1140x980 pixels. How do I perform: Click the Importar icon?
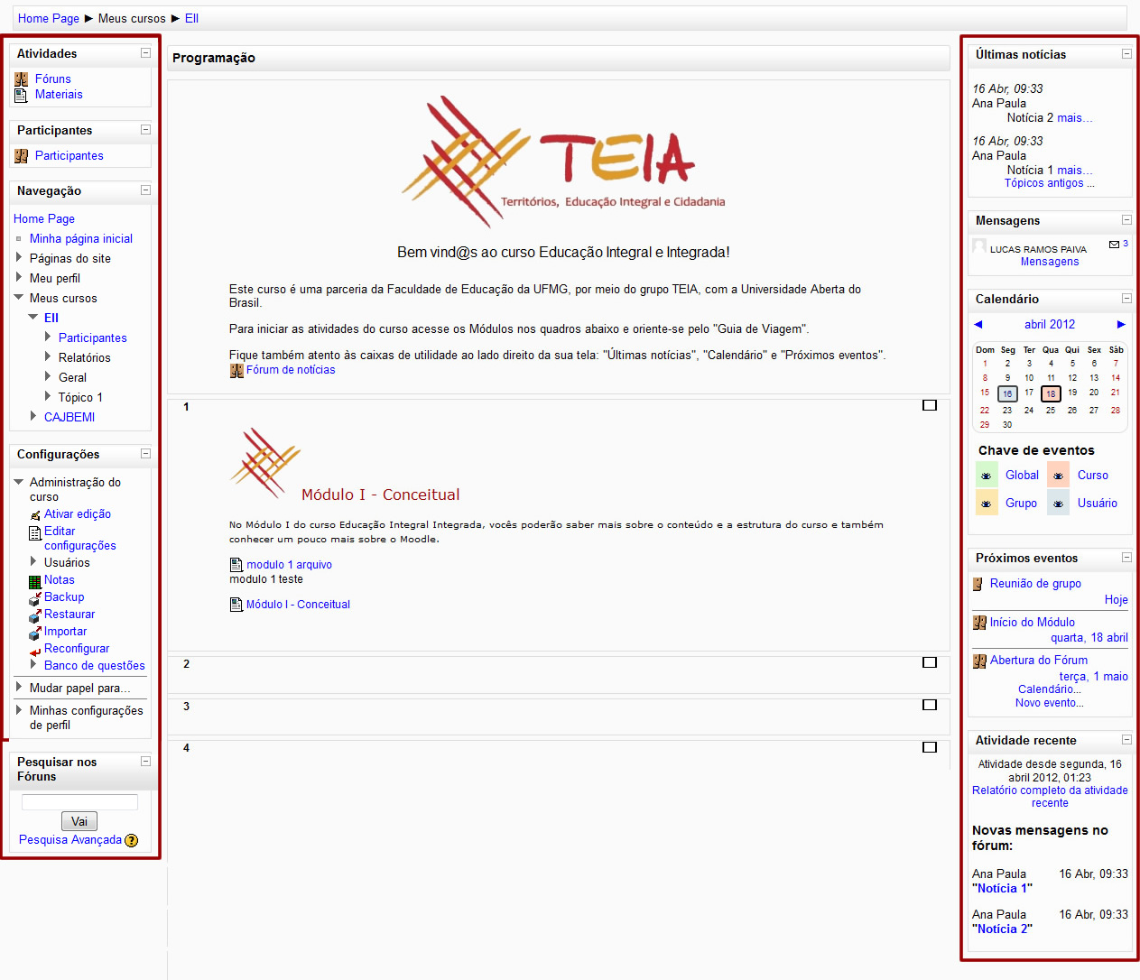tap(35, 633)
